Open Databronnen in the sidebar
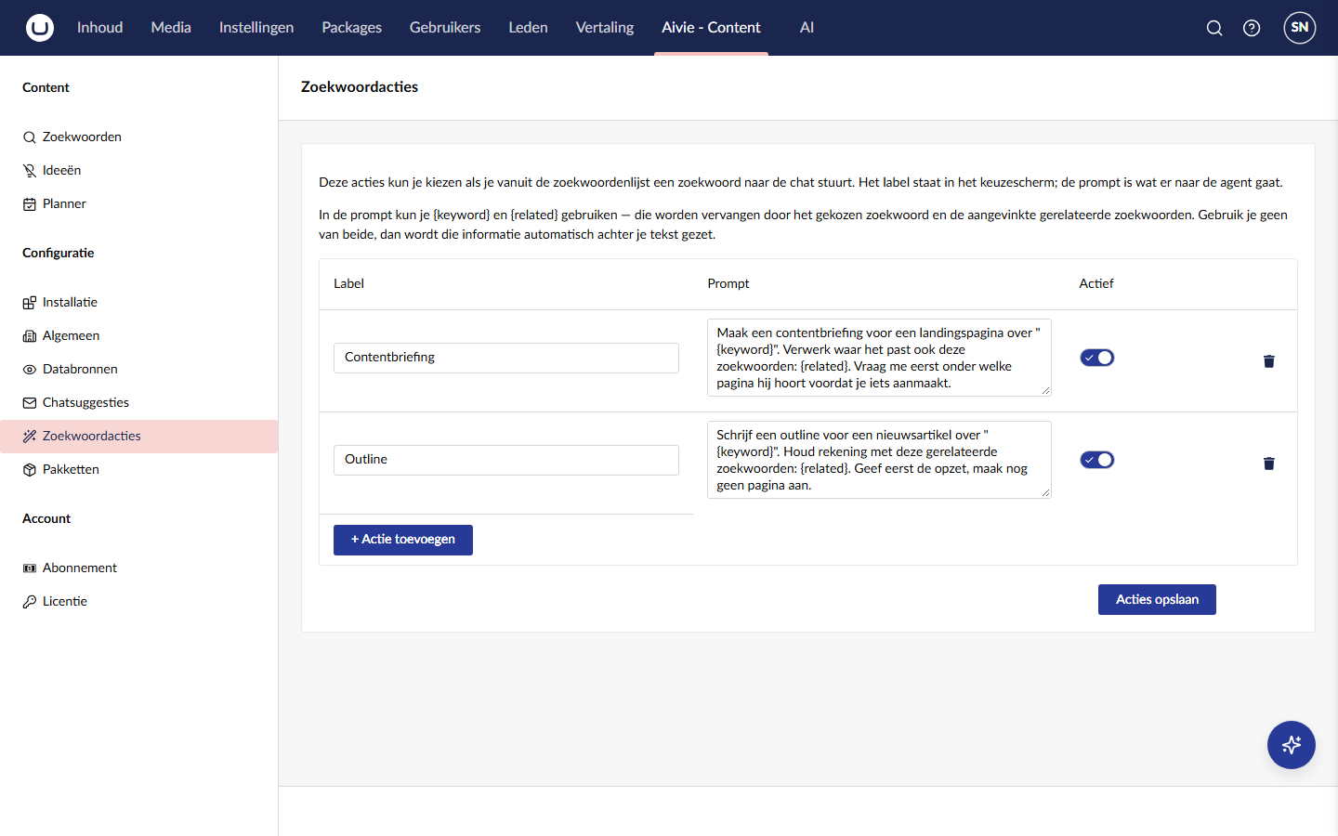This screenshot has height=836, width=1338. tap(139, 370)
